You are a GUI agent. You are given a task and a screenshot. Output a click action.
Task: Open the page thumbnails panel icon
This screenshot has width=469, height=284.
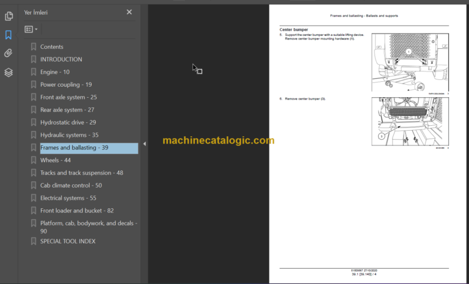[x=9, y=16]
